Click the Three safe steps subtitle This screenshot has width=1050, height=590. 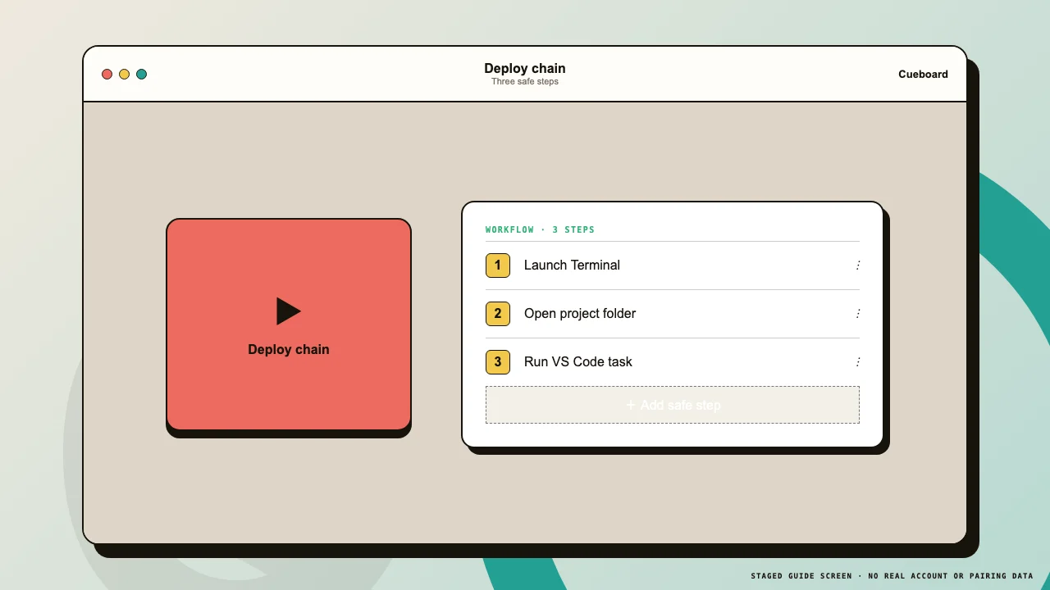point(525,82)
